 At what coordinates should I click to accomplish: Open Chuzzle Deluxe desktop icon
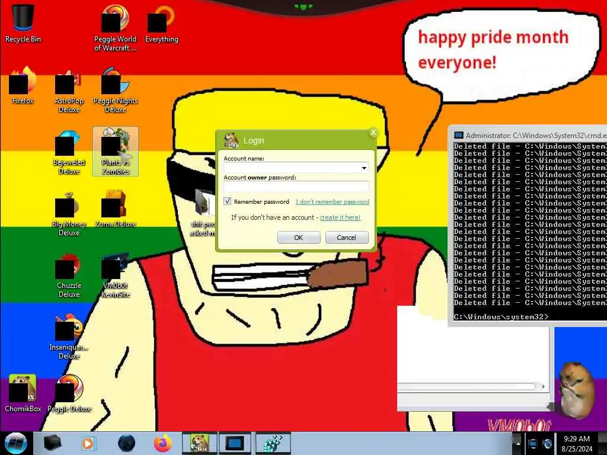[69, 275]
